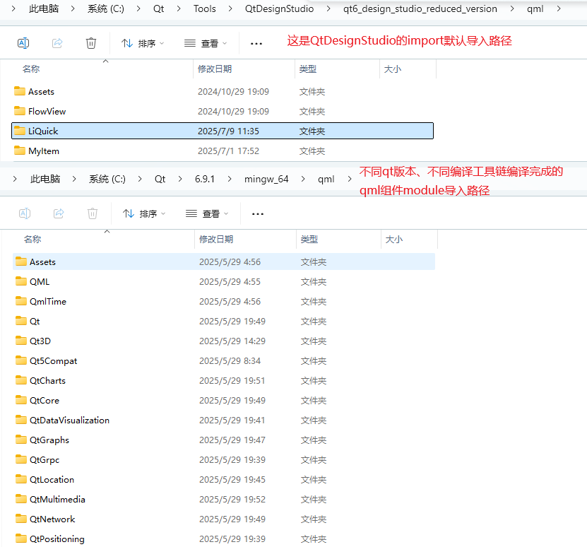Select the QtPositioning folder icon
The image size is (587, 547).
21,539
